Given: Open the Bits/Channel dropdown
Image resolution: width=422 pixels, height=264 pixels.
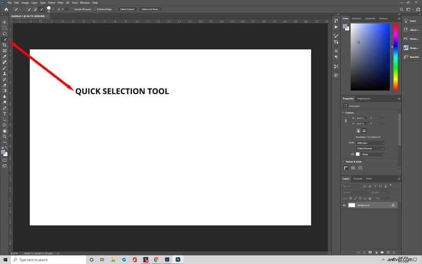Looking at the screenshot, I should pyautogui.click(x=370, y=148).
